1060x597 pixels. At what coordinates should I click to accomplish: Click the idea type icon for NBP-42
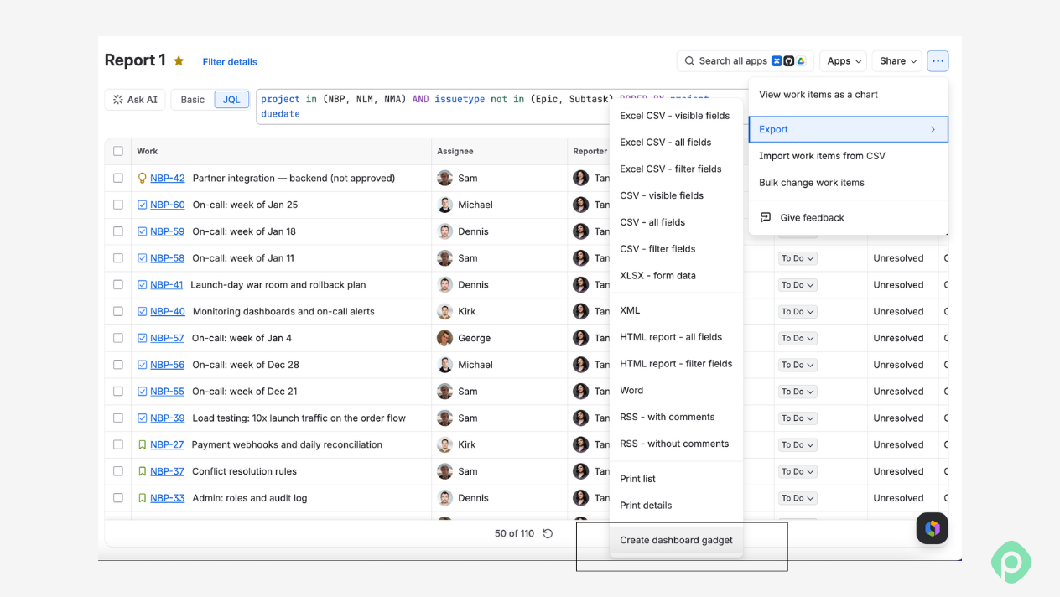(x=142, y=178)
